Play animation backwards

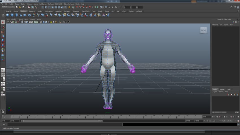(x=224, y=117)
